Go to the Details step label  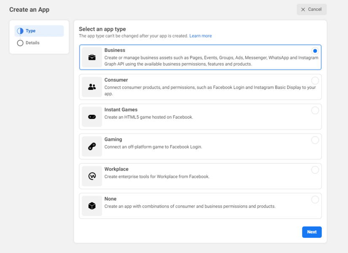pos(32,43)
